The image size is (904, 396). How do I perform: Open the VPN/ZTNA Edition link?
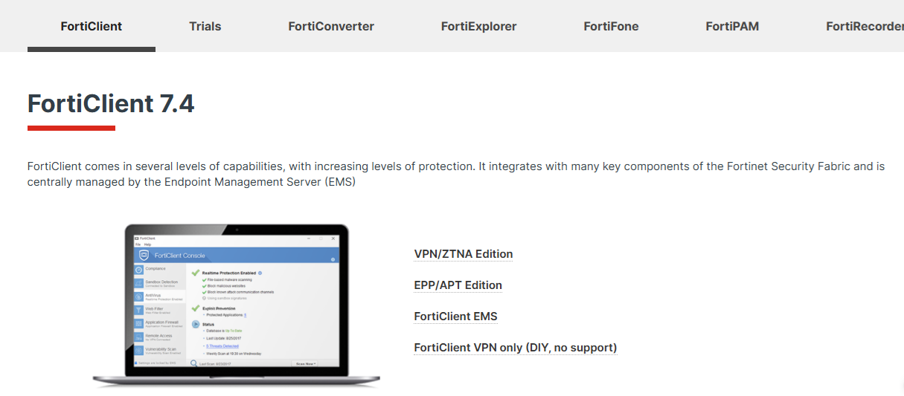pyautogui.click(x=463, y=254)
